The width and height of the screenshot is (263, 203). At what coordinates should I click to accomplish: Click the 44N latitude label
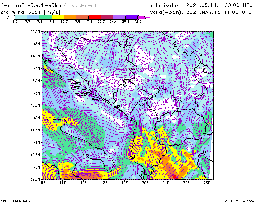pos(37,68)
